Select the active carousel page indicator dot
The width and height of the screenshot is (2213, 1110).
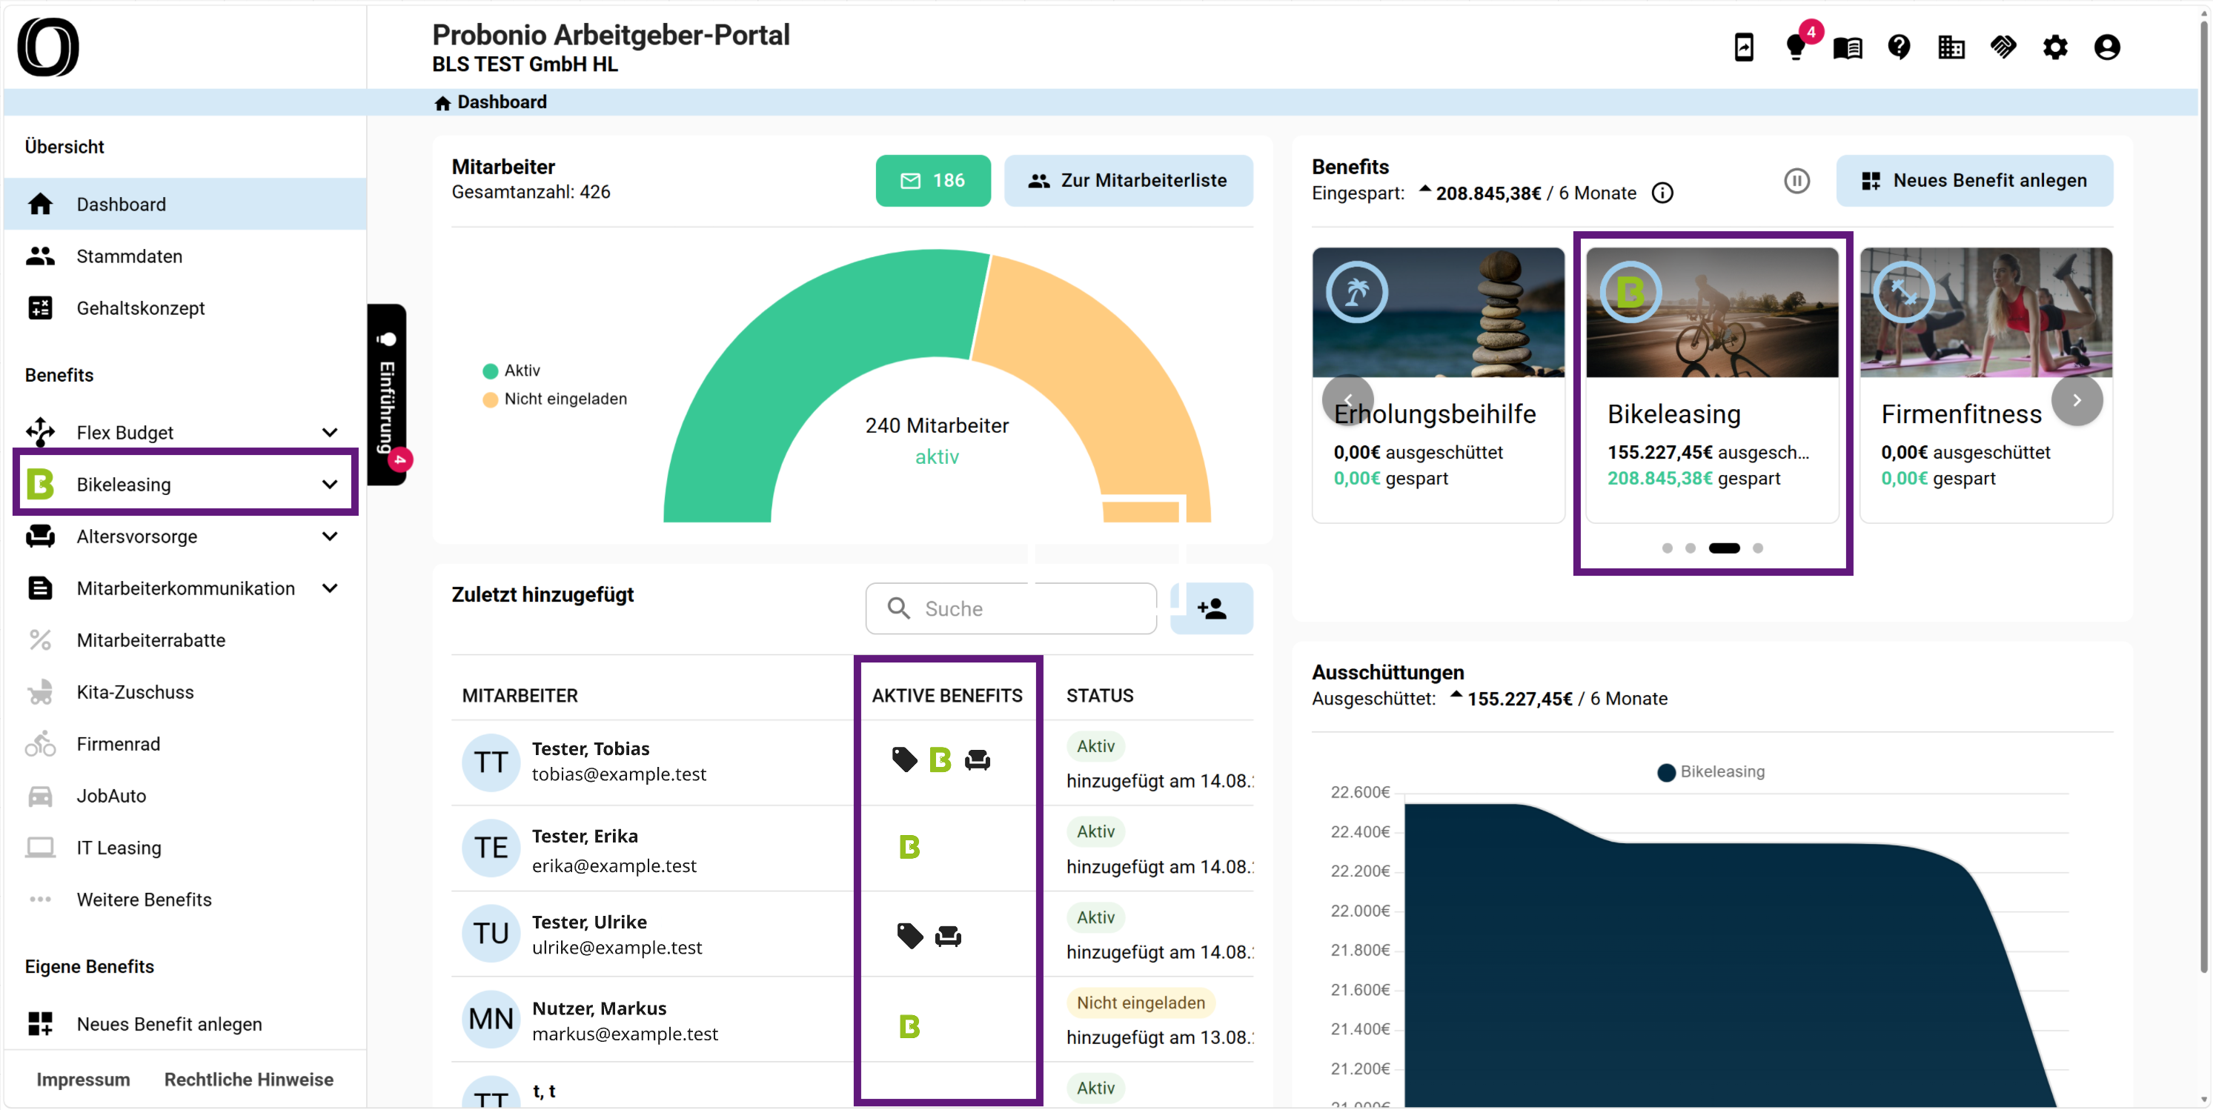[1723, 548]
